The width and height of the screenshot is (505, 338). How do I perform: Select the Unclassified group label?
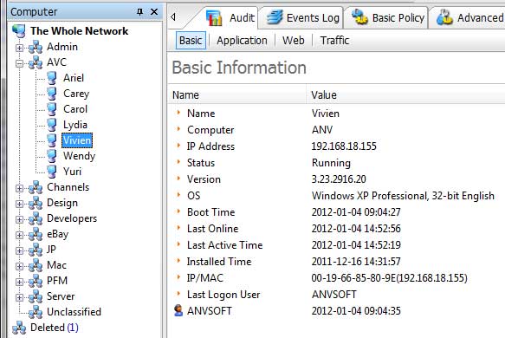pos(74,312)
